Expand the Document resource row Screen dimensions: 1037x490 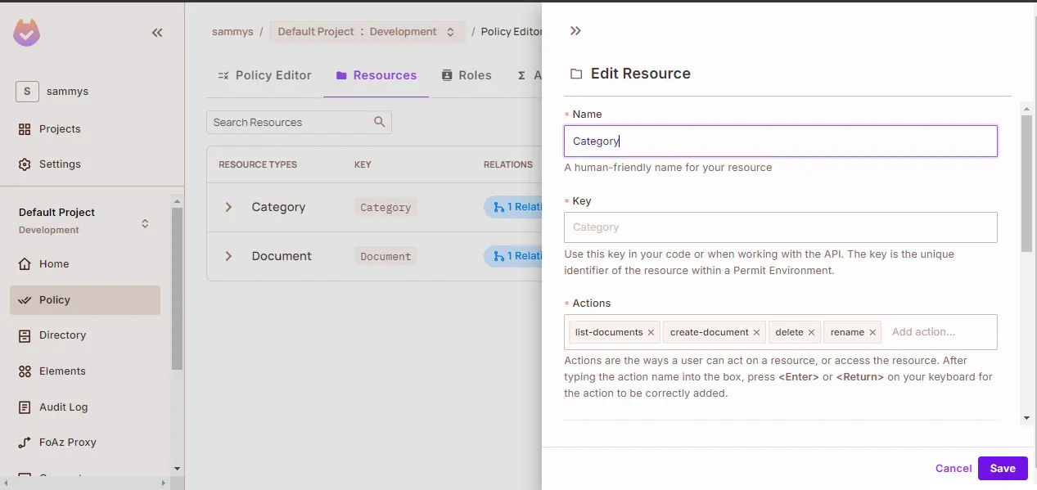click(x=228, y=256)
